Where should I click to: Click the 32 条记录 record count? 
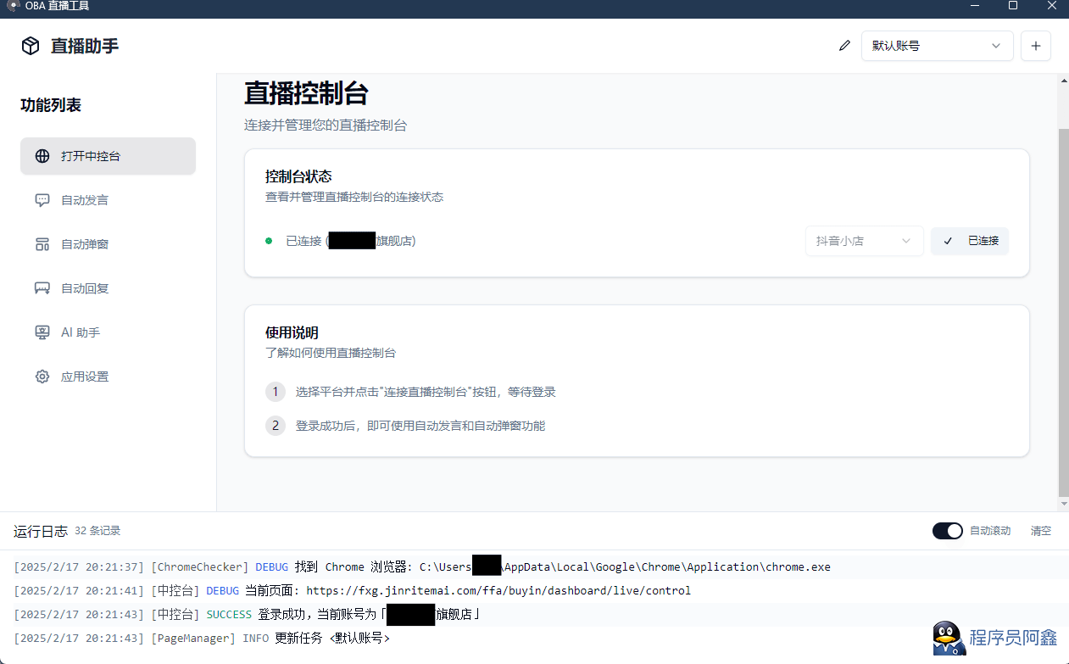point(97,531)
